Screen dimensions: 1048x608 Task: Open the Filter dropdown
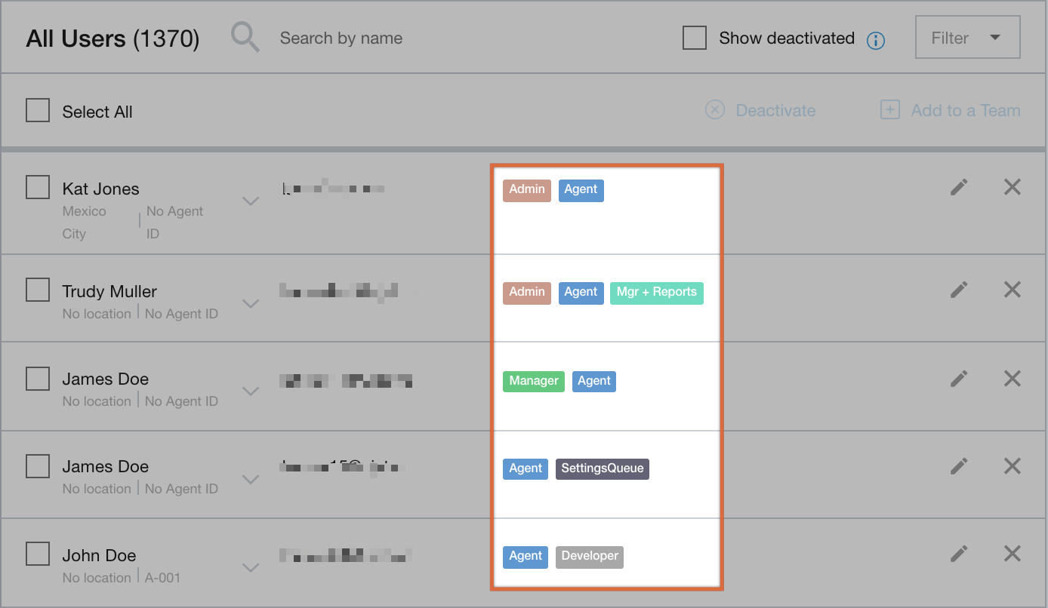967,36
